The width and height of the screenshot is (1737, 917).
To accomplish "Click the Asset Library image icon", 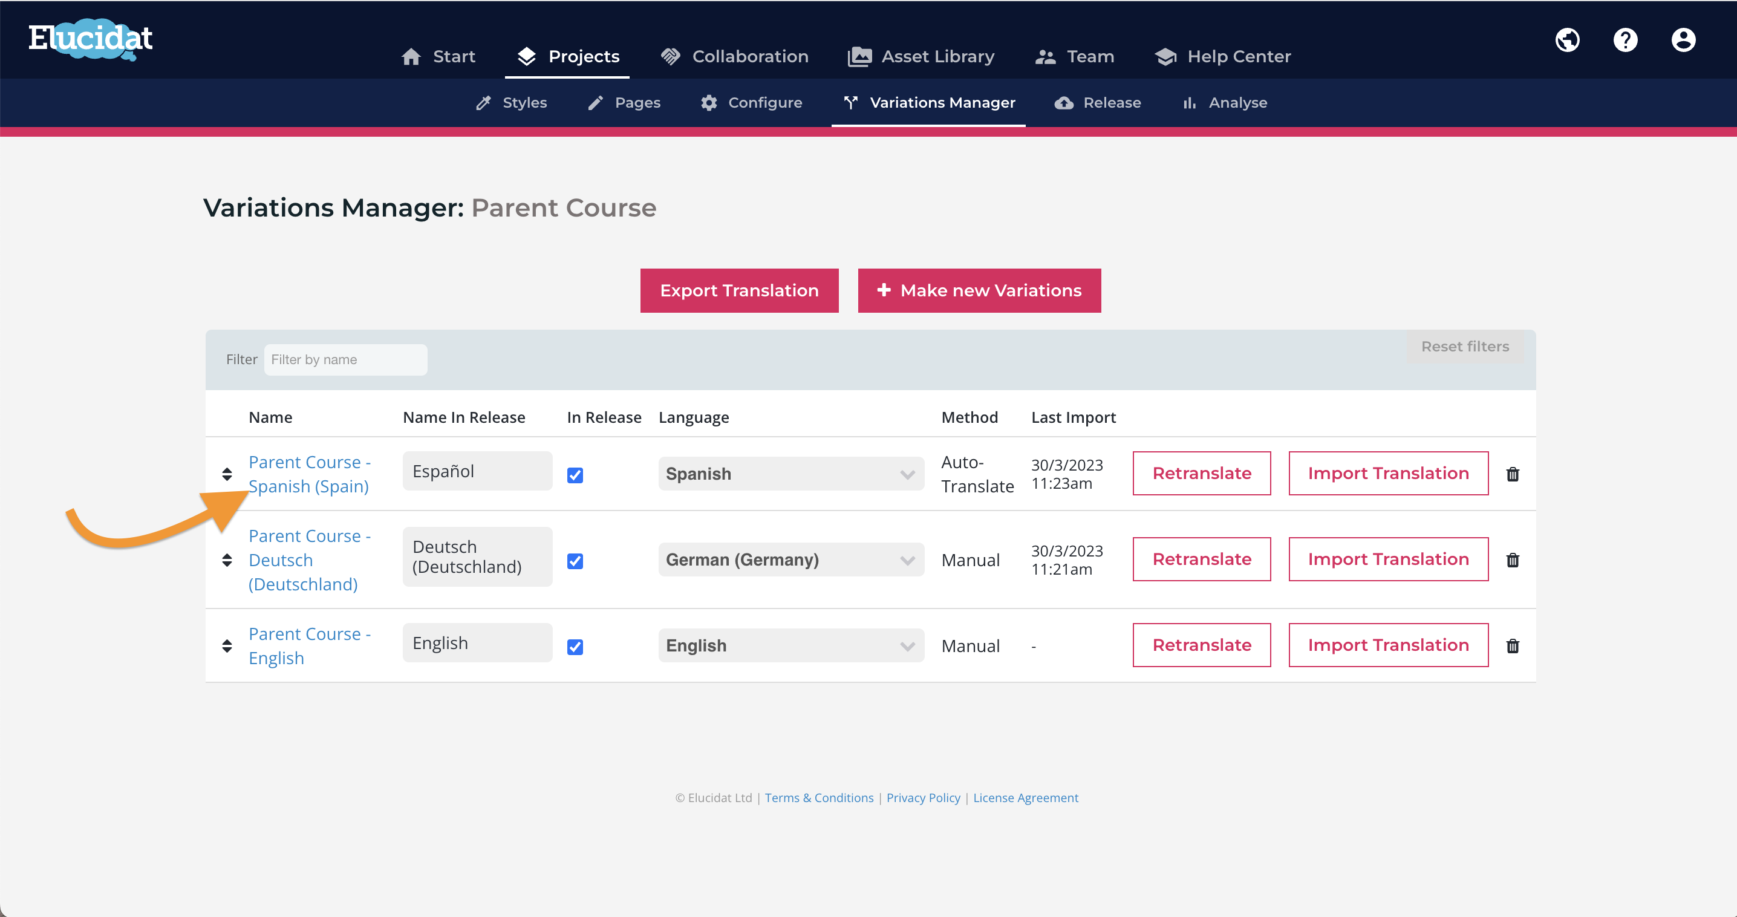I will [859, 57].
